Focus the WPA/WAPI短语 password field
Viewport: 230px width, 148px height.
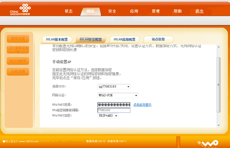[x=114, y=105]
